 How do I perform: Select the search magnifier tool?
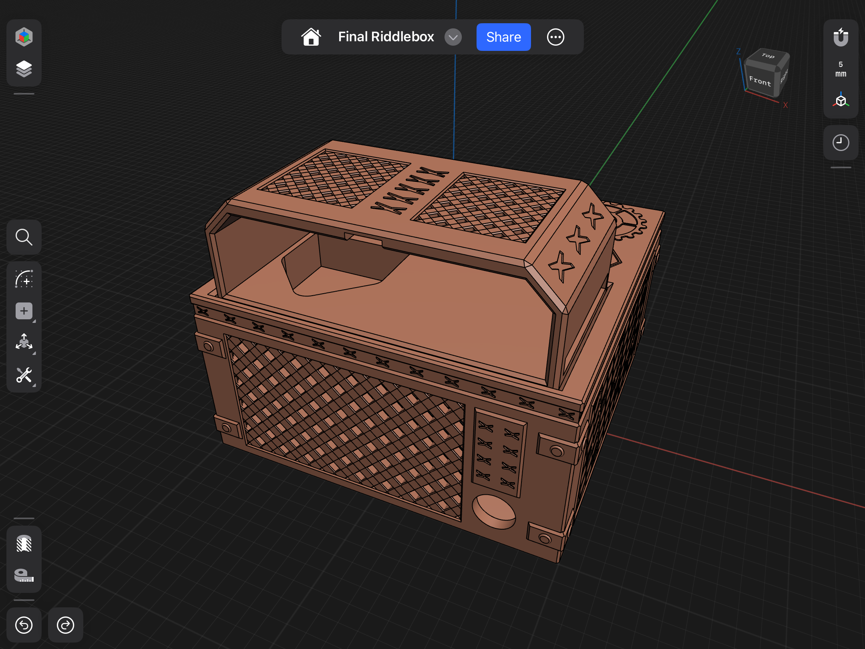tap(24, 237)
